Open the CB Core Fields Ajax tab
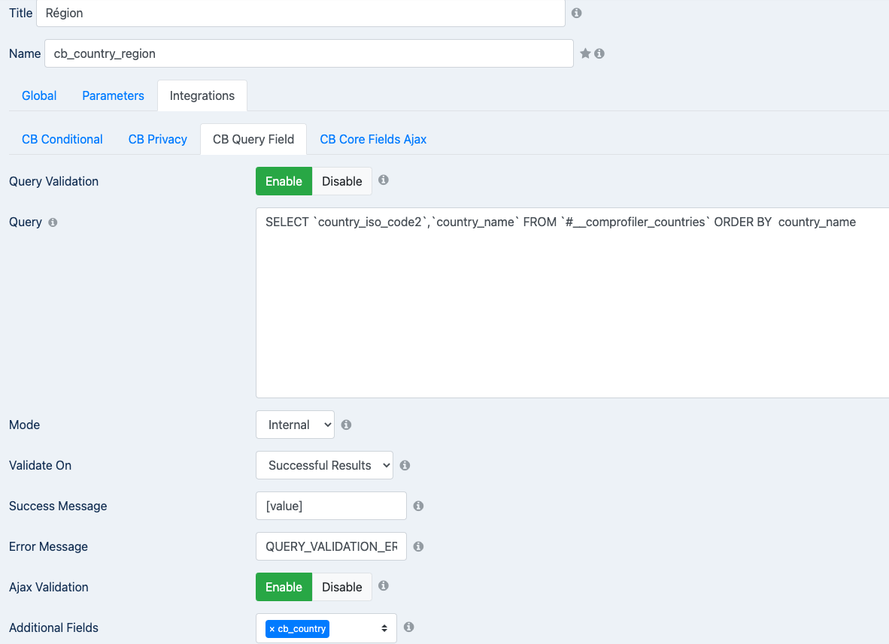The height and width of the screenshot is (644, 889). pyautogui.click(x=373, y=139)
